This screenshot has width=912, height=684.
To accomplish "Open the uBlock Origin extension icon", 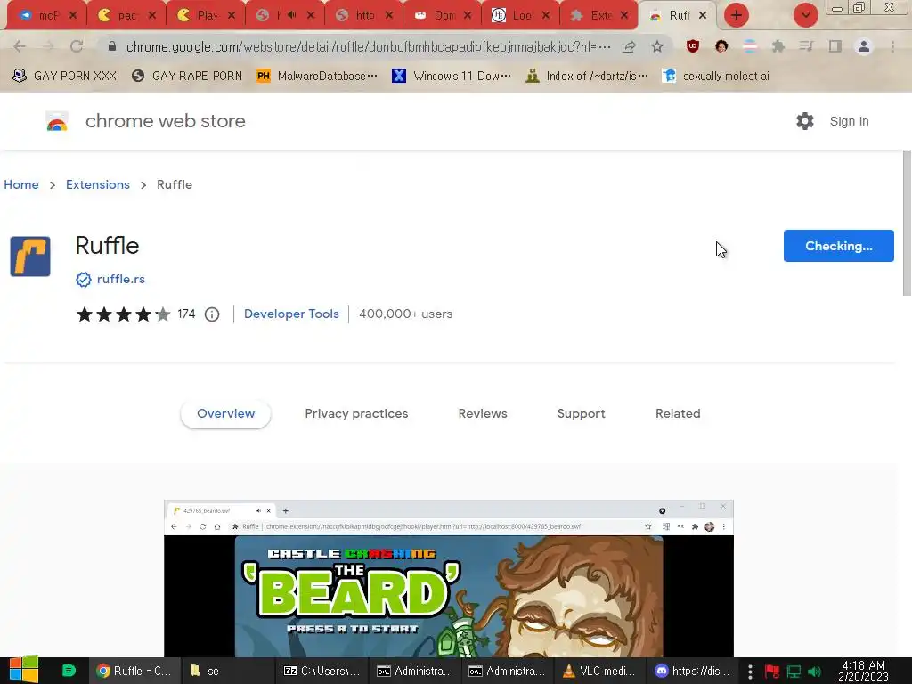I will pos(692,46).
